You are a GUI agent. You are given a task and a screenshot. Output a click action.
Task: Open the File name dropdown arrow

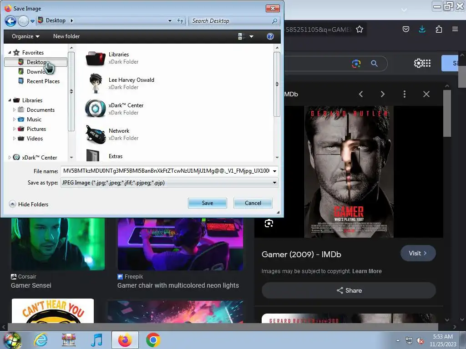pyautogui.click(x=274, y=171)
